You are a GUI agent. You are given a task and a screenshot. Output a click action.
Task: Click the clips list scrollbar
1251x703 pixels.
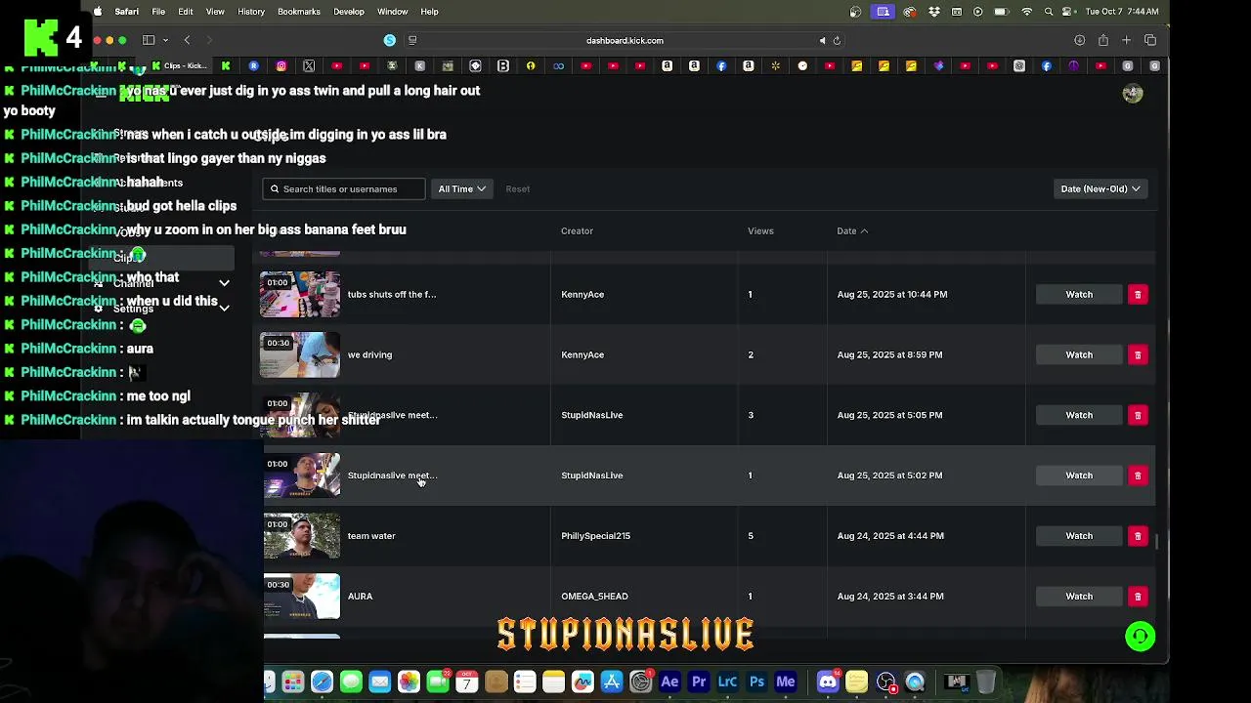pyautogui.click(x=1158, y=542)
